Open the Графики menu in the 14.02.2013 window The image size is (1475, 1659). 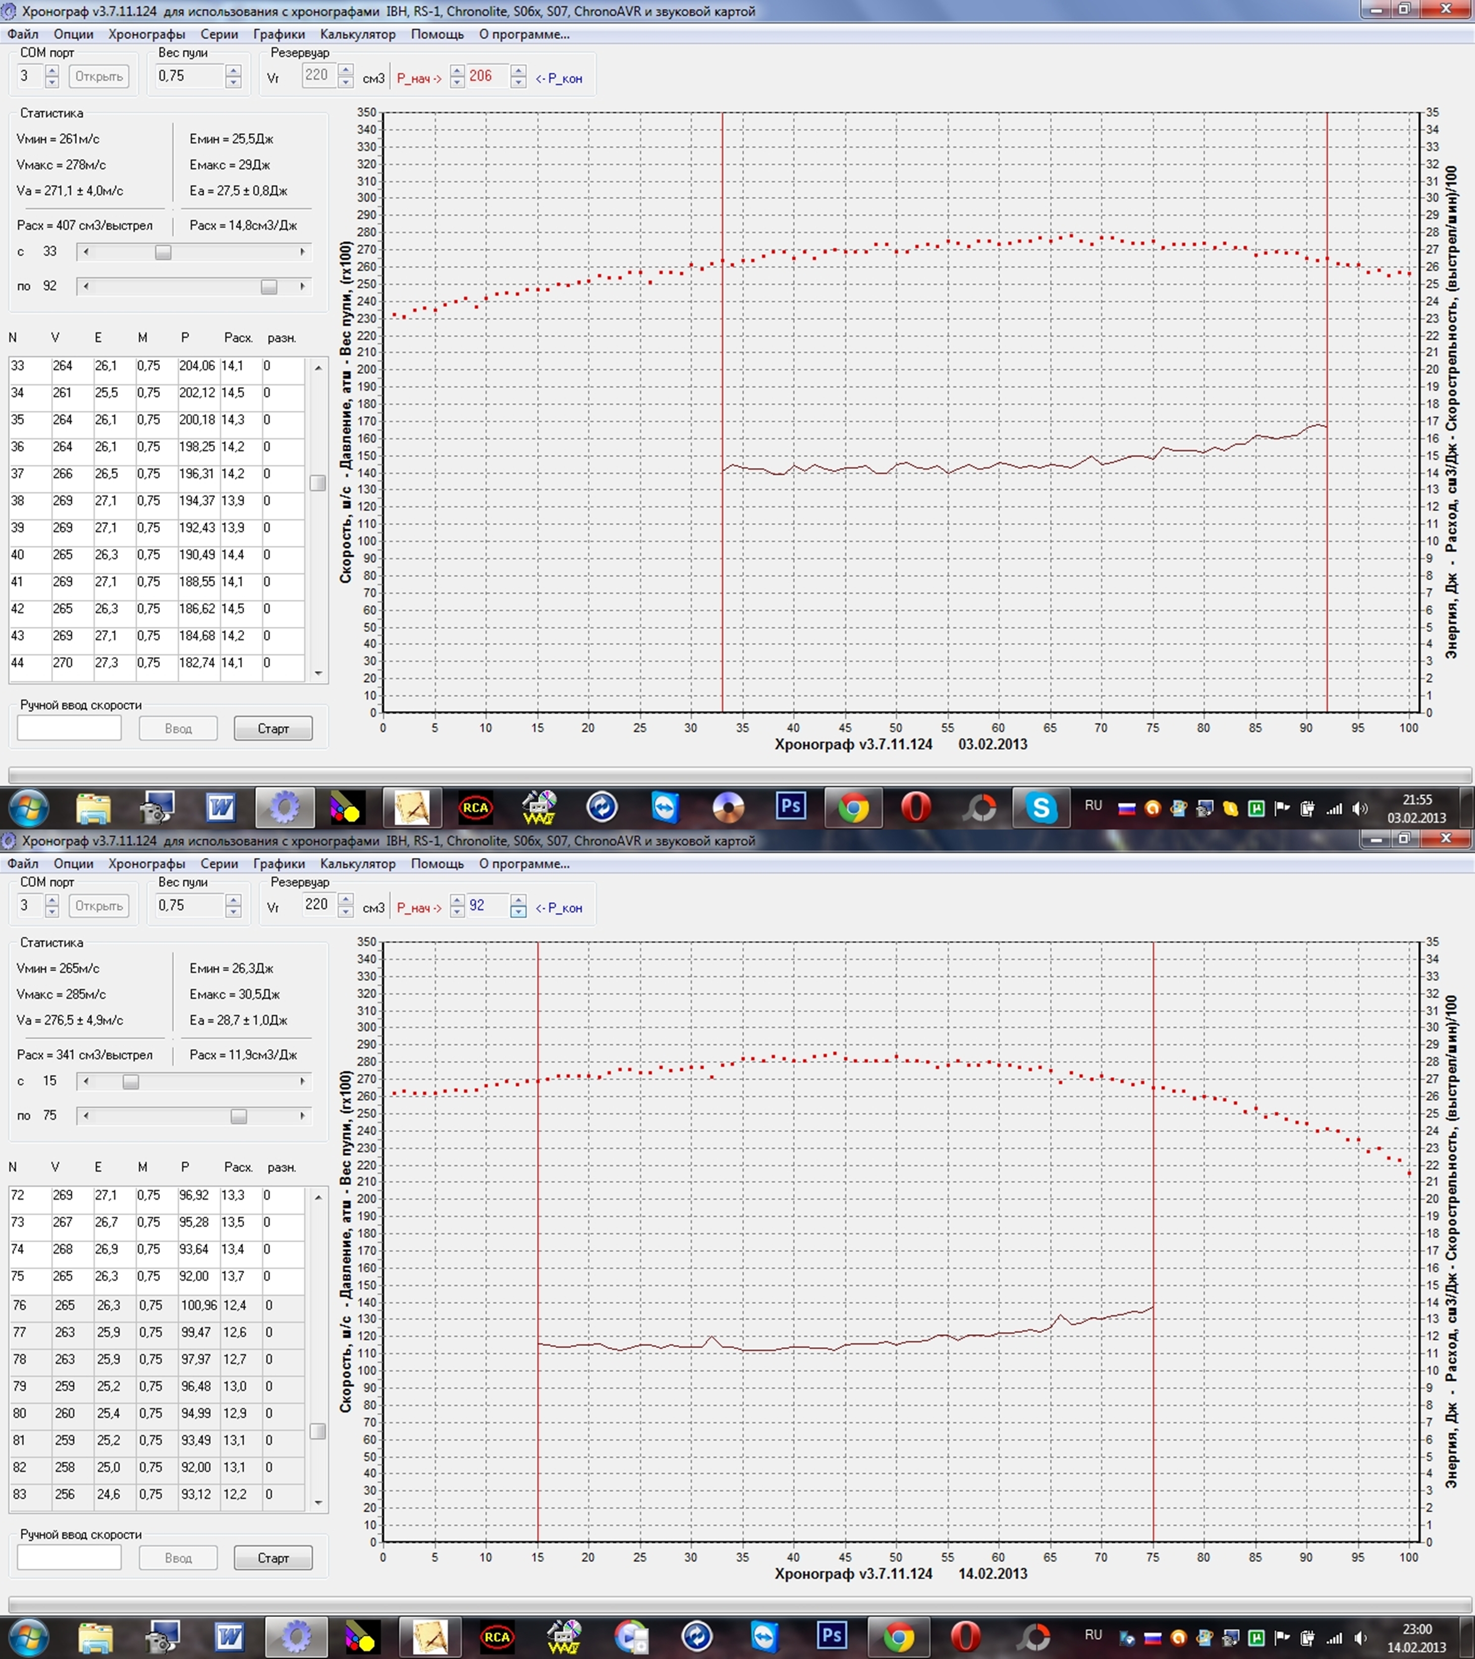pyautogui.click(x=279, y=864)
